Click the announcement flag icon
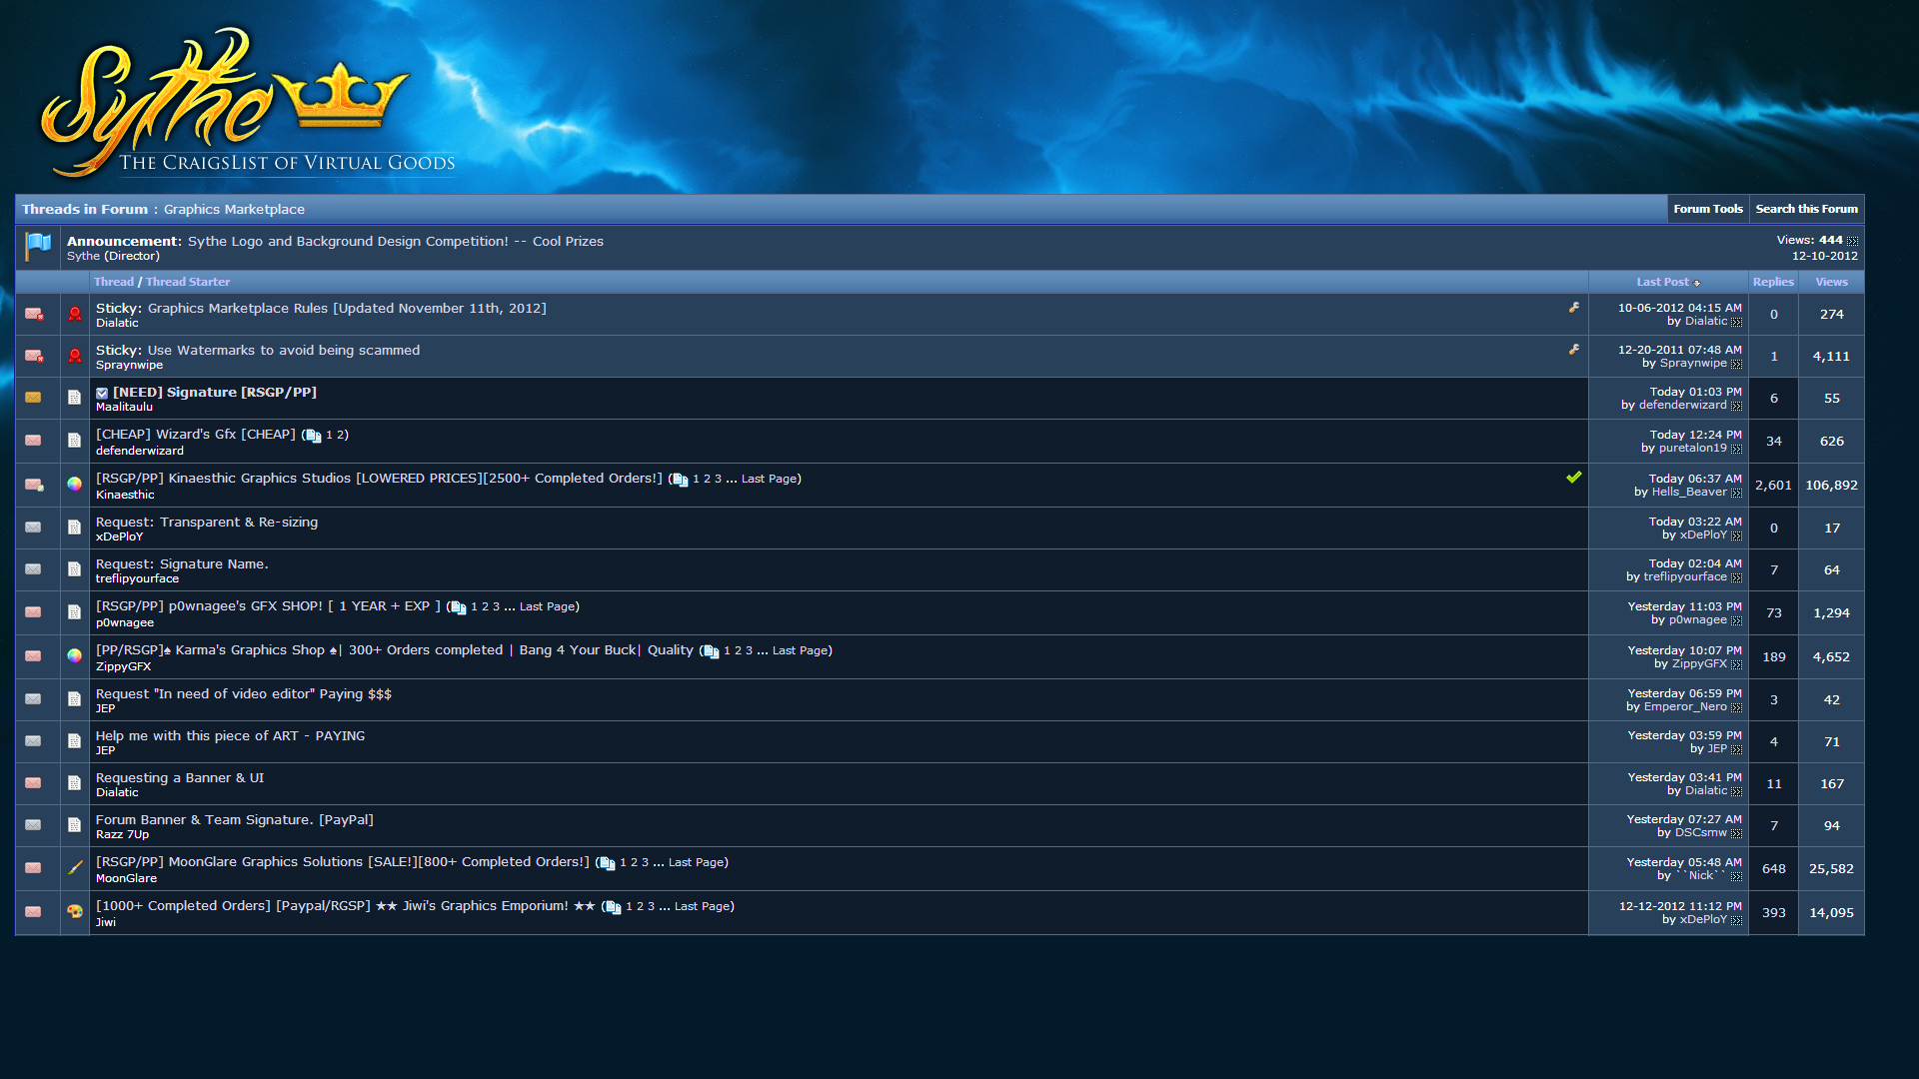The width and height of the screenshot is (1919, 1079). (x=38, y=246)
